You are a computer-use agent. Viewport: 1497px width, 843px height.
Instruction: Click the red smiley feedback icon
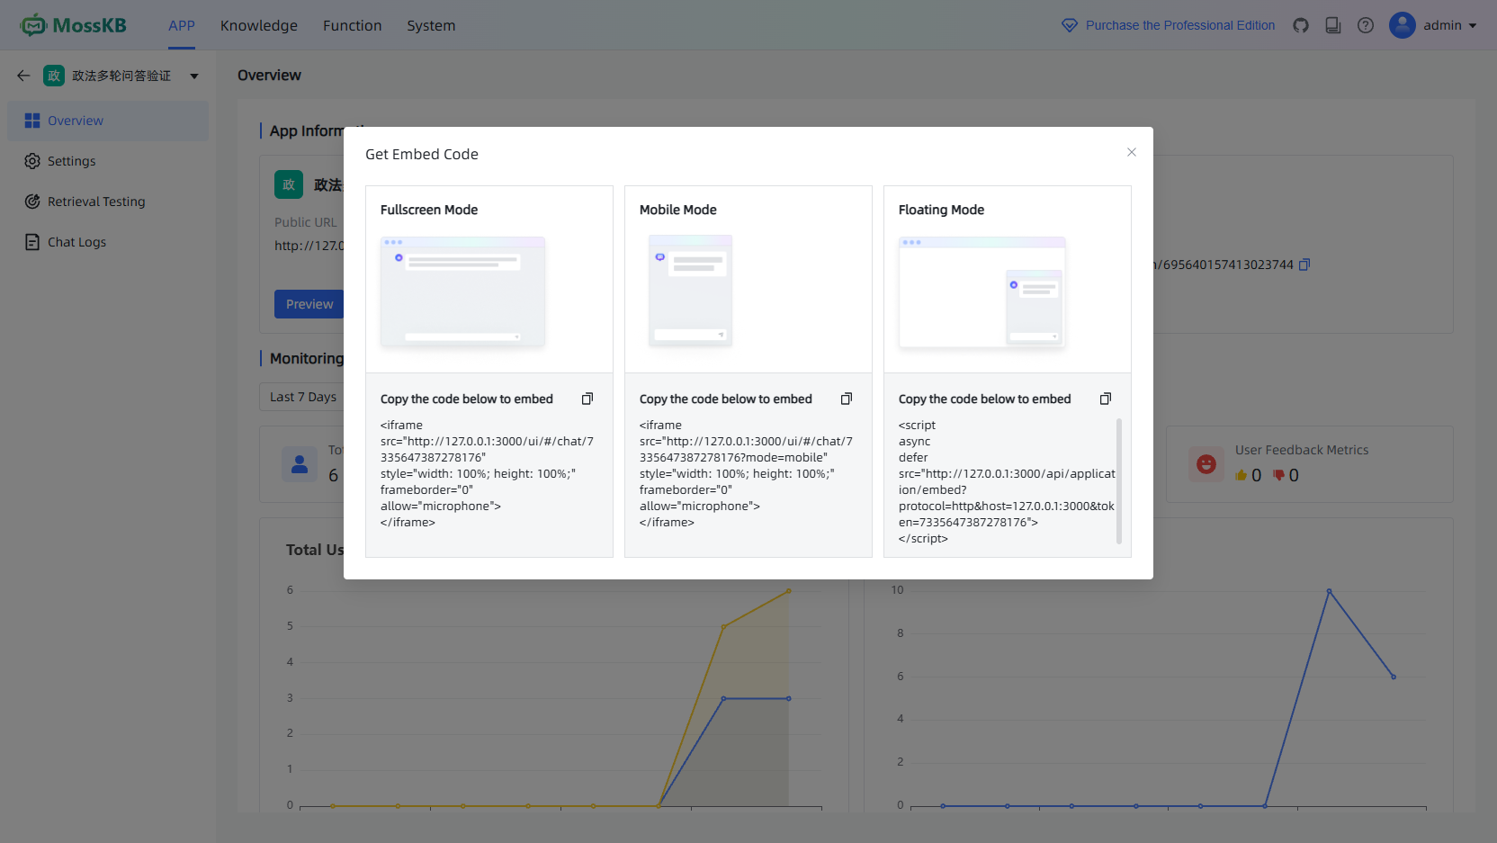[x=1206, y=464]
